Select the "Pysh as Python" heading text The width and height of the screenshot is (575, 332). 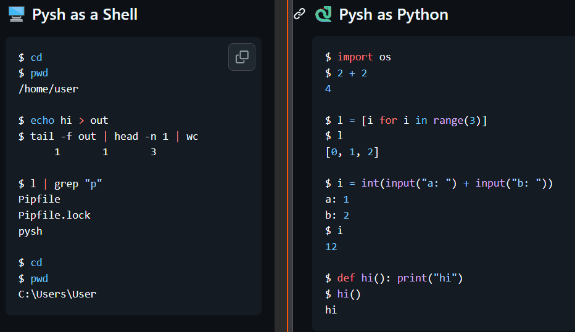coord(394,14)
